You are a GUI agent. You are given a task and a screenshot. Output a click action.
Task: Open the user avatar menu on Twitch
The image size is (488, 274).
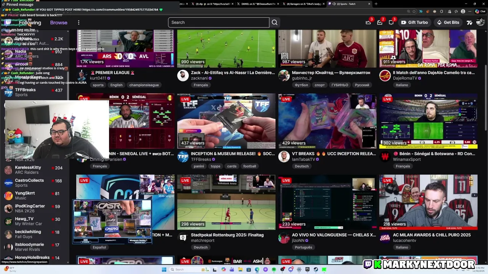point(481,22)
